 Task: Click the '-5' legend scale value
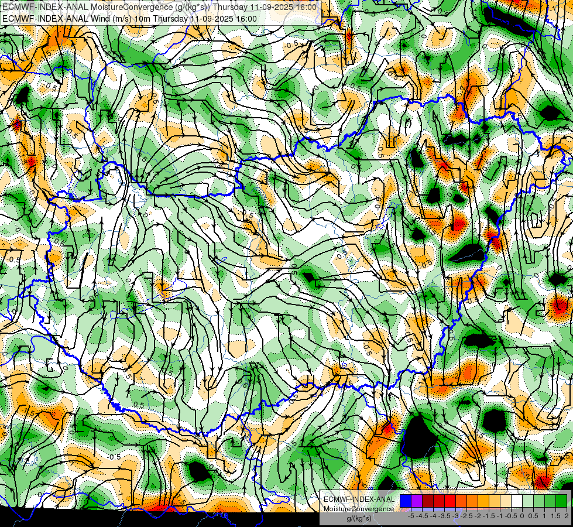(411, 516)
